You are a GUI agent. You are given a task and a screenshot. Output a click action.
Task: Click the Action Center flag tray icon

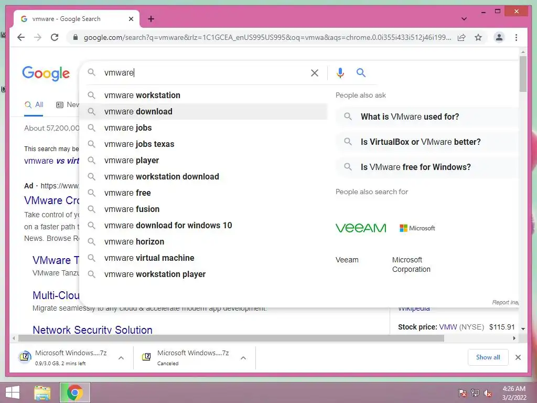463,393
